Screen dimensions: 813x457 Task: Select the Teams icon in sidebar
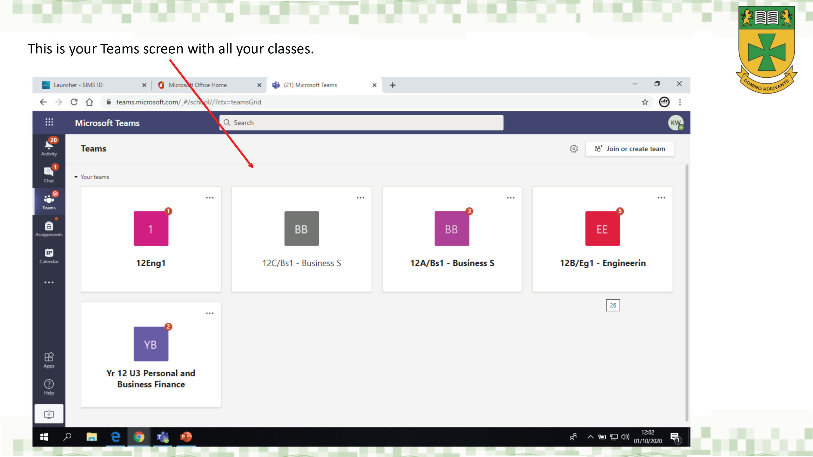pos(49,201)
